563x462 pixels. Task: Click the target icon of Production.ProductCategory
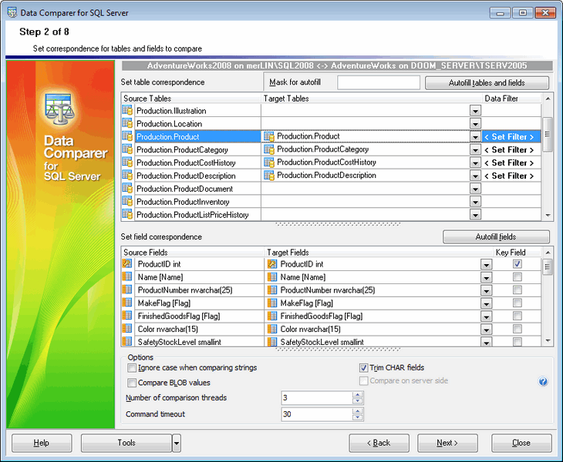click(x=269, y=149)
